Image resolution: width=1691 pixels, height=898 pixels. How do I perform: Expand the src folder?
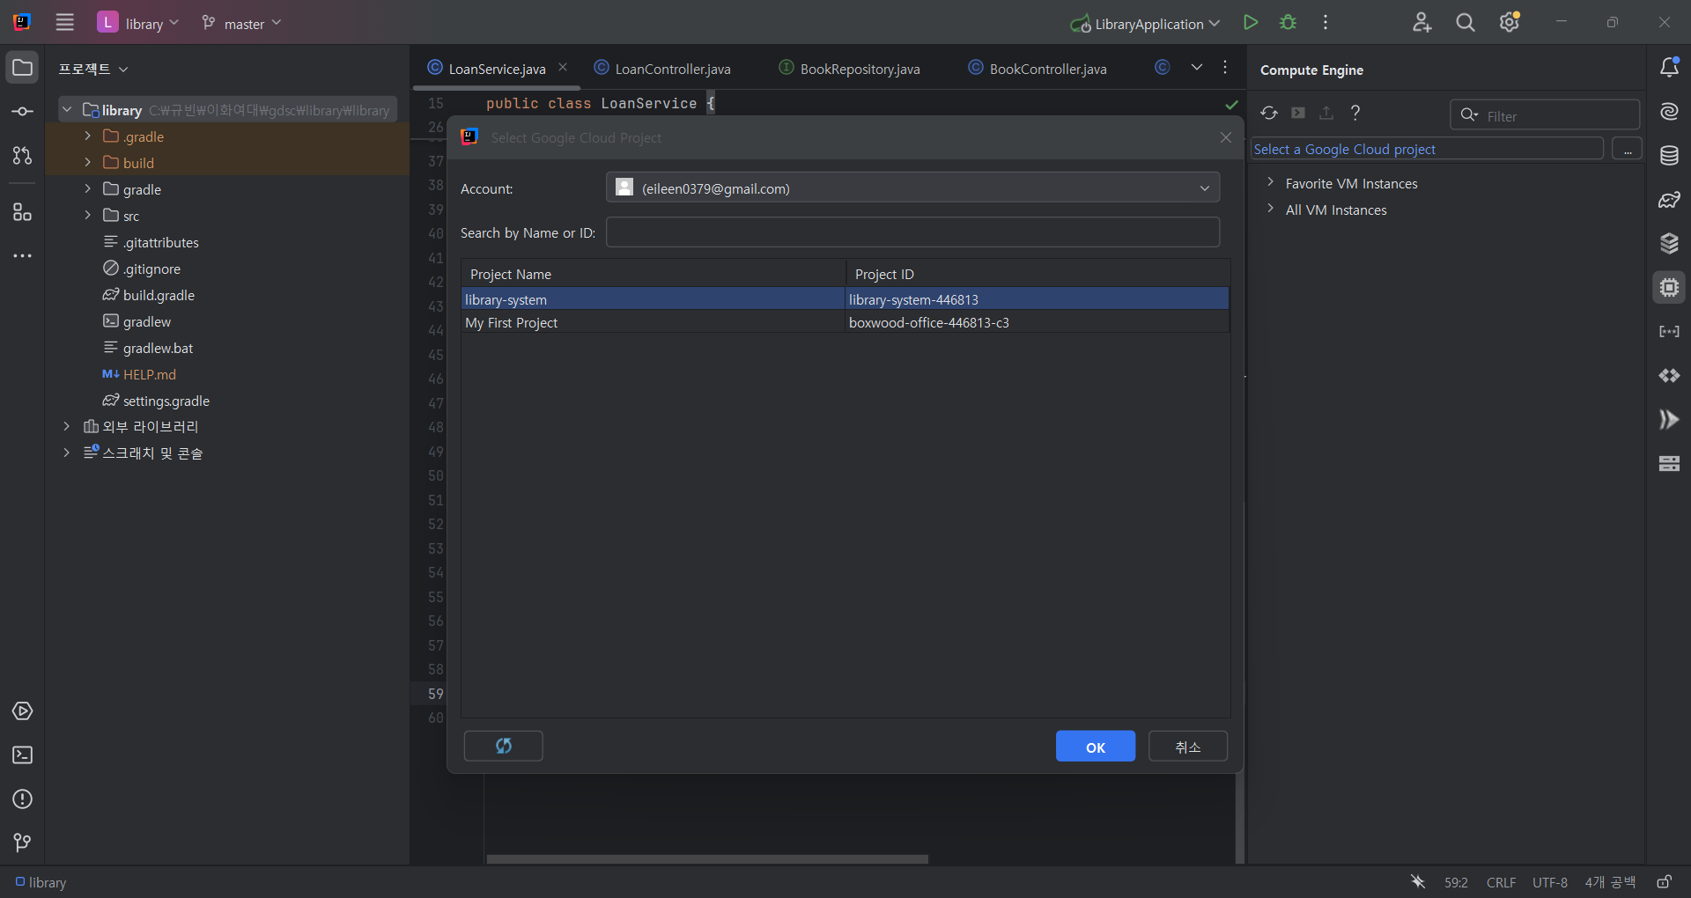87,216
